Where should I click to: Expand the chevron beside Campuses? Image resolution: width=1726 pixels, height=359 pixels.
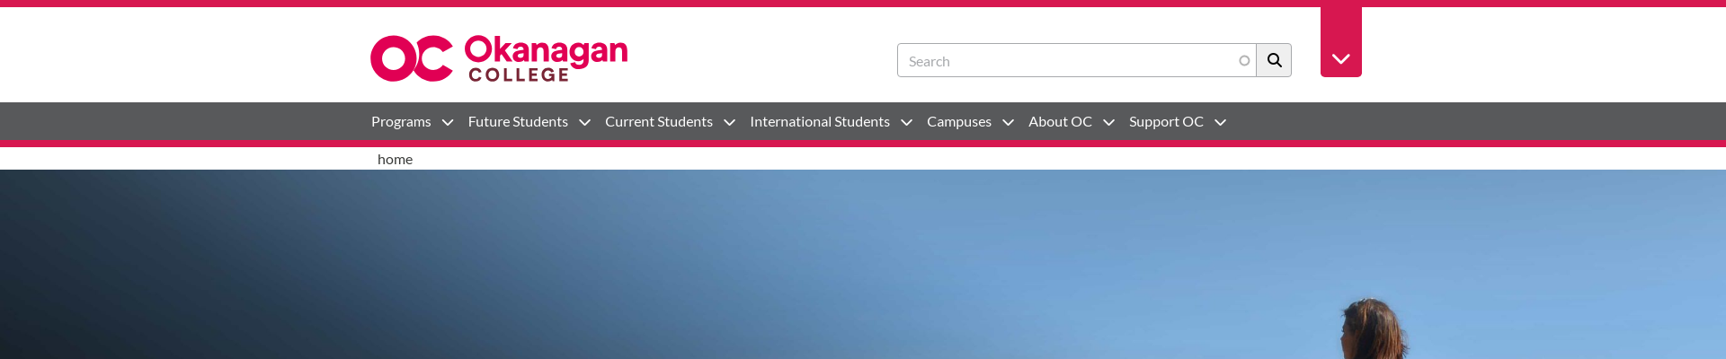[1008, 123]
